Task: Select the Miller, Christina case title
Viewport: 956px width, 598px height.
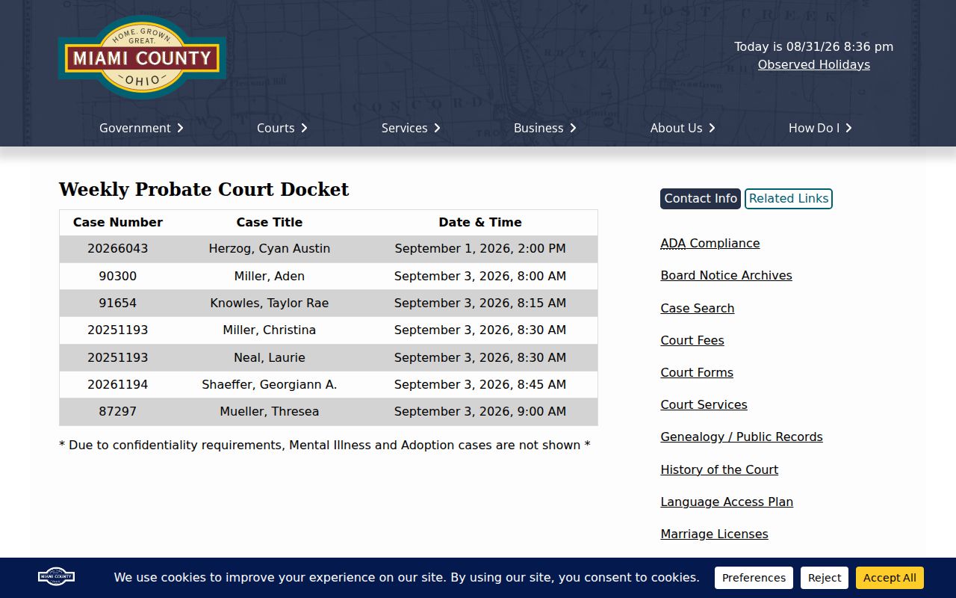Action: [270, 330]
